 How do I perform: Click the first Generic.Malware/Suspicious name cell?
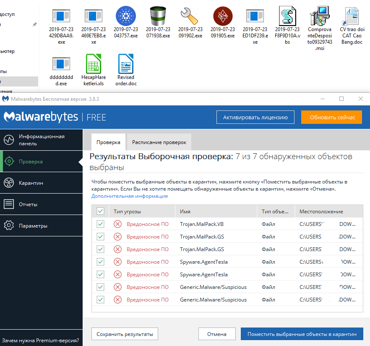tap(213, 287)
